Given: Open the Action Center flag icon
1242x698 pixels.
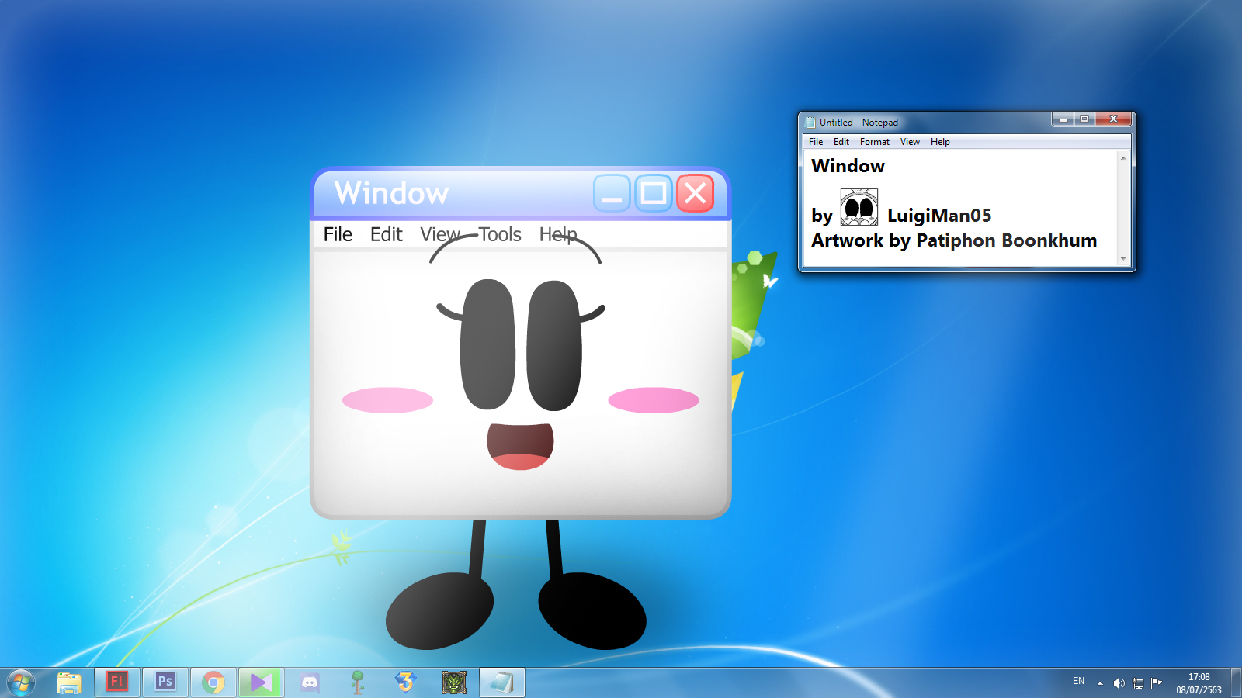Looking at the screenshot, I should (x=1157, y=682).
